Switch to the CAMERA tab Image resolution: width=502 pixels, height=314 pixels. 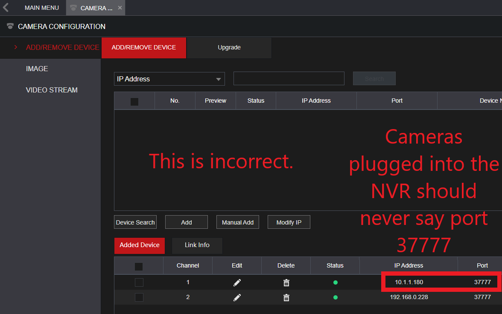[96, 8]
